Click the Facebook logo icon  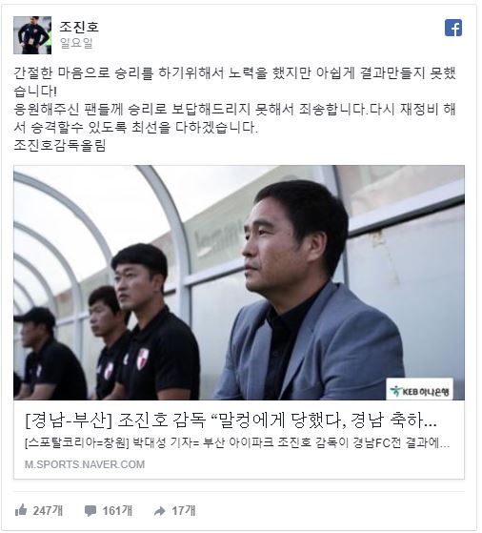(453, 28)
